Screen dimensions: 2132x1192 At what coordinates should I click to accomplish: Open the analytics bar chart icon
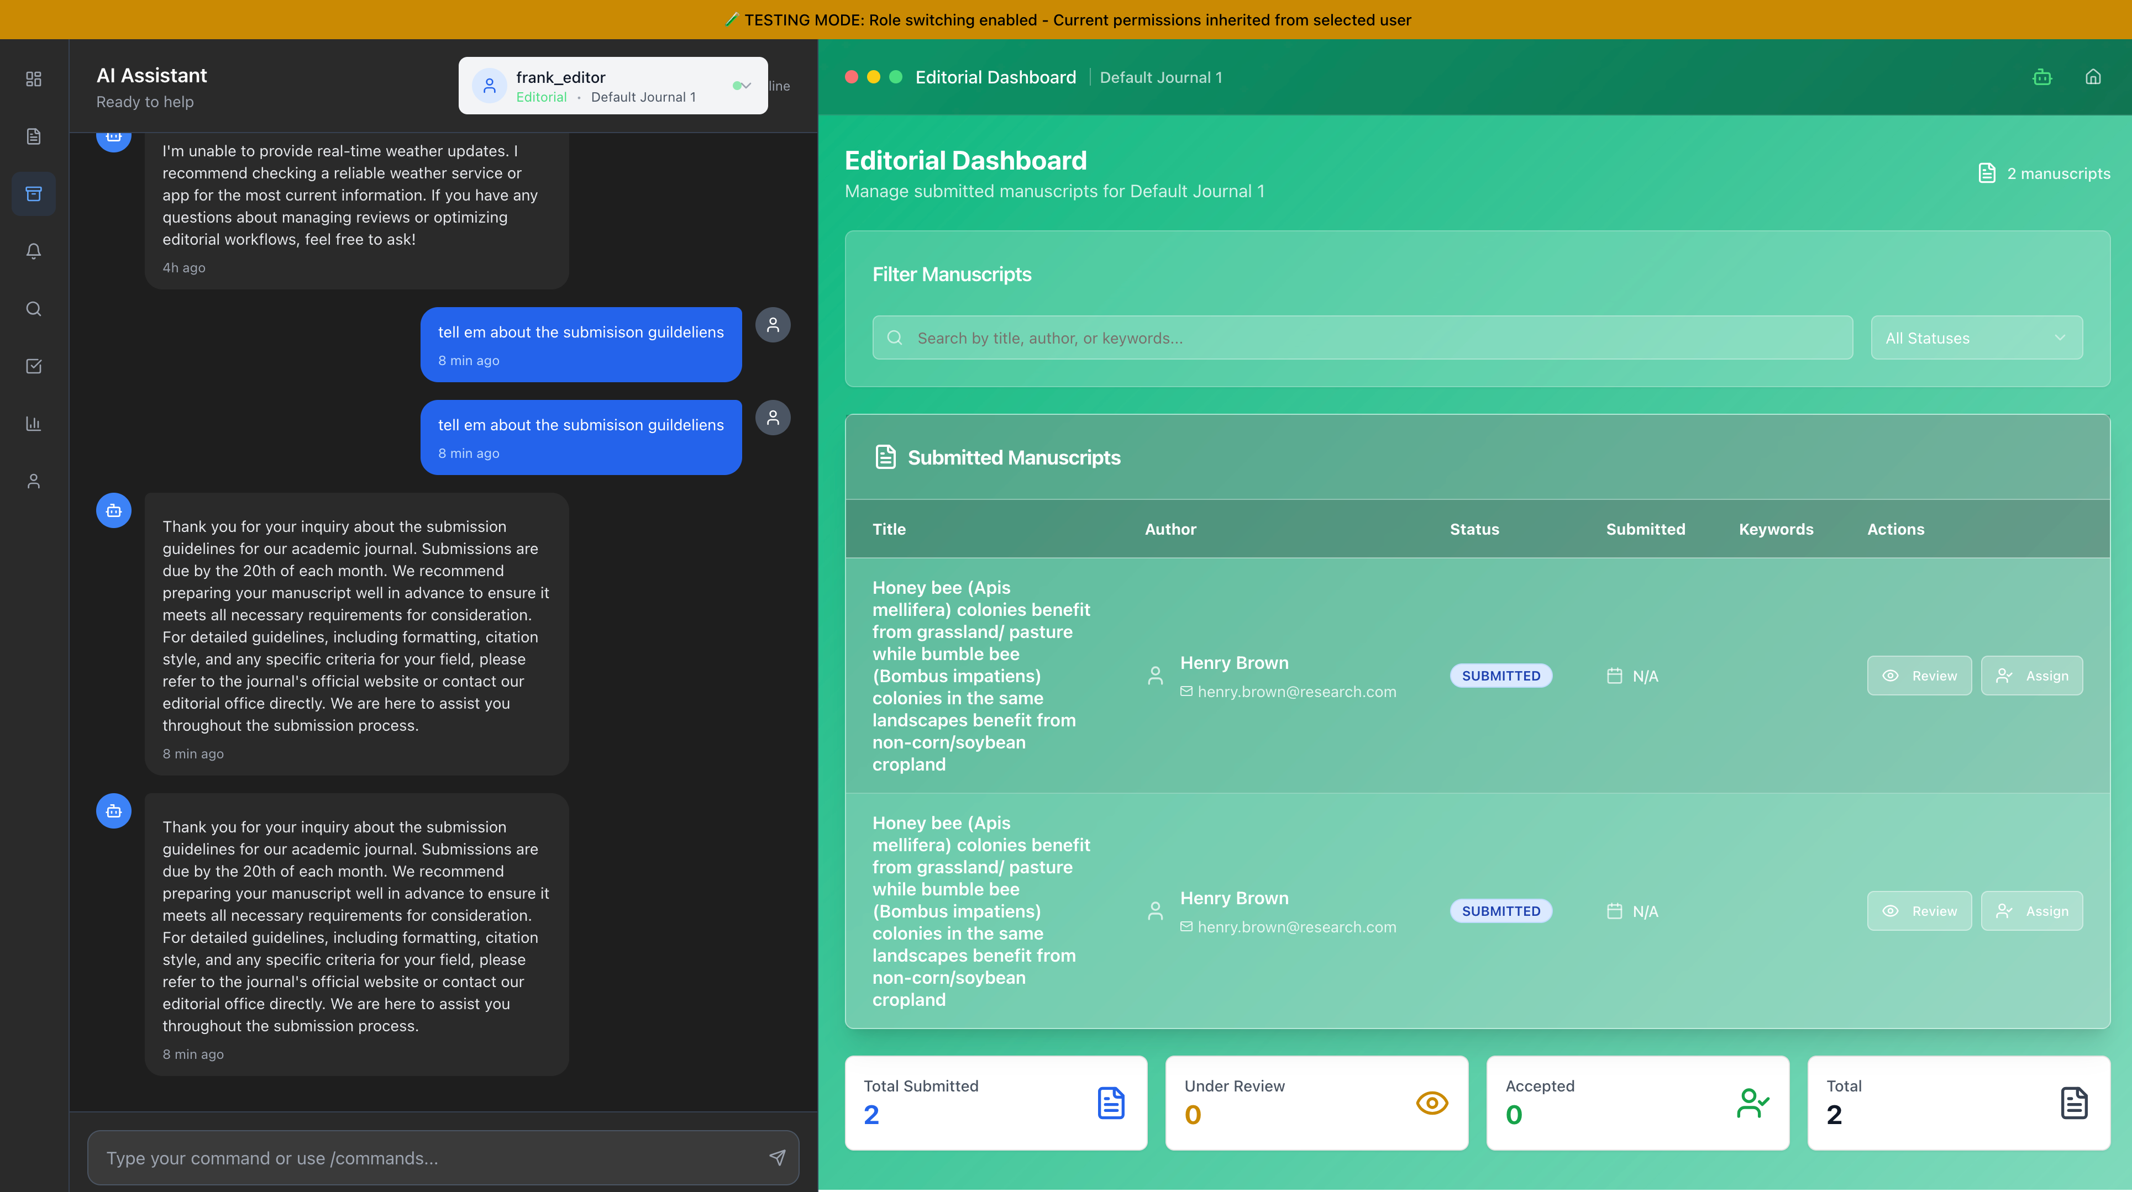click(x=34, y=424)
